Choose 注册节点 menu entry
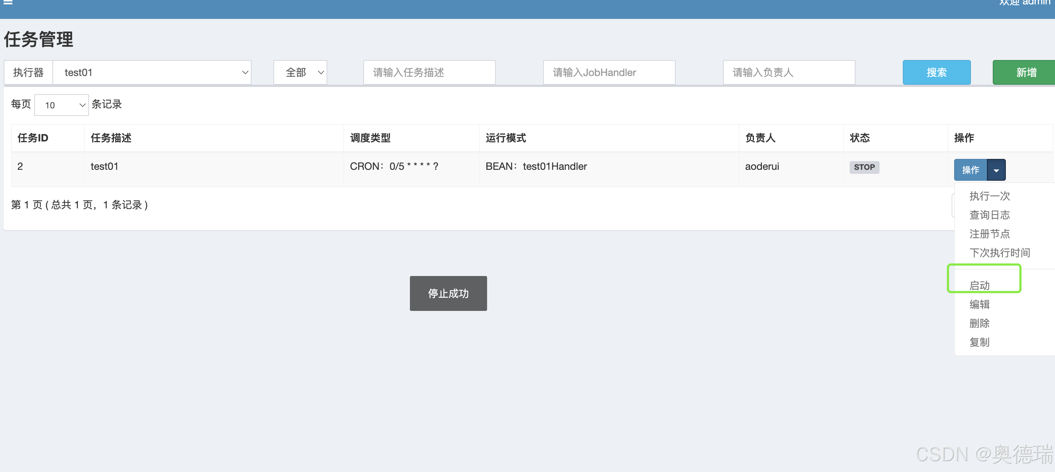Viewport: 1055px width, 472px height. tap(989, 234)
